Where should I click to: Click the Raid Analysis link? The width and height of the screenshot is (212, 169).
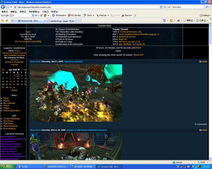[10, 129]
